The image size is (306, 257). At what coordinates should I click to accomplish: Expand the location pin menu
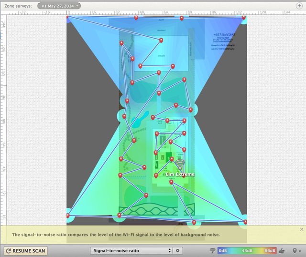click(295, 250)
